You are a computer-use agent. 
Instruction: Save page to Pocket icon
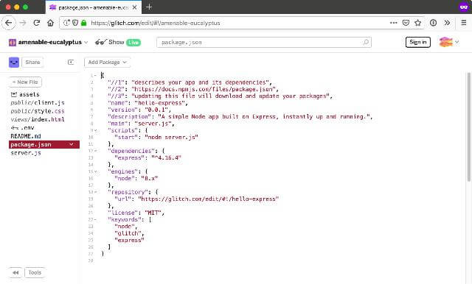406,23
